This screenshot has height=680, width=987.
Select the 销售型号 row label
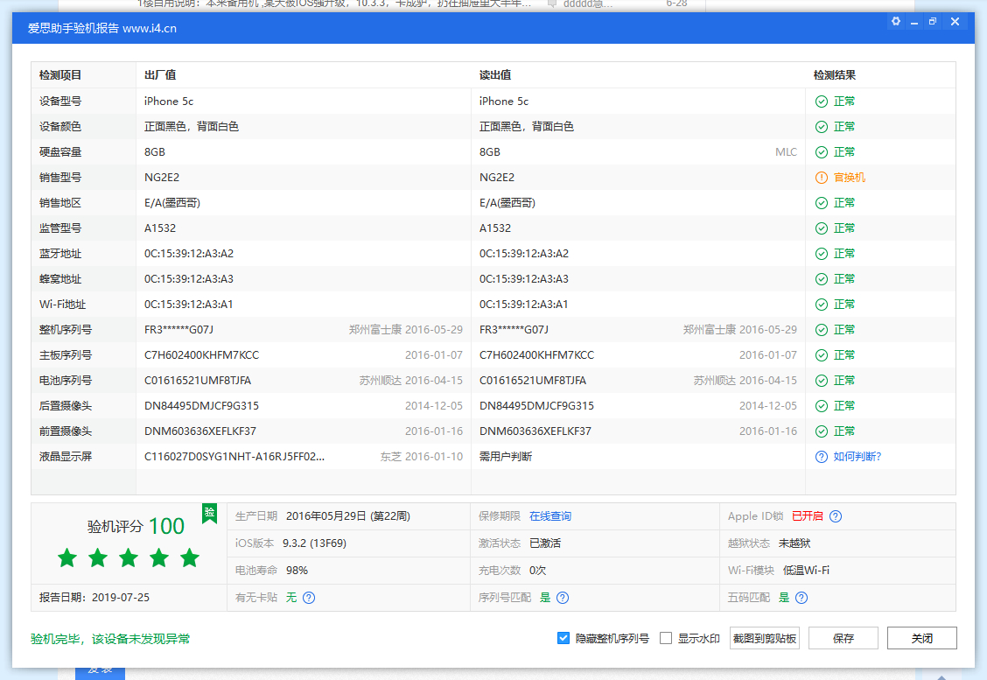tap(60, 178)
